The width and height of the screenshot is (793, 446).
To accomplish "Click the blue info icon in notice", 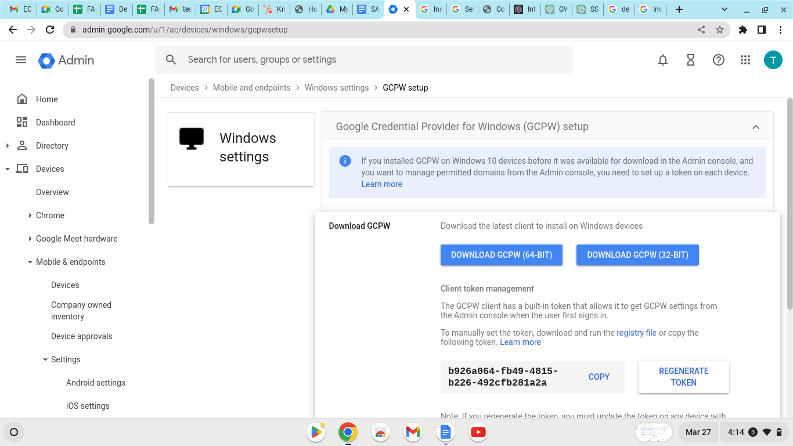I will click(345, 161).
